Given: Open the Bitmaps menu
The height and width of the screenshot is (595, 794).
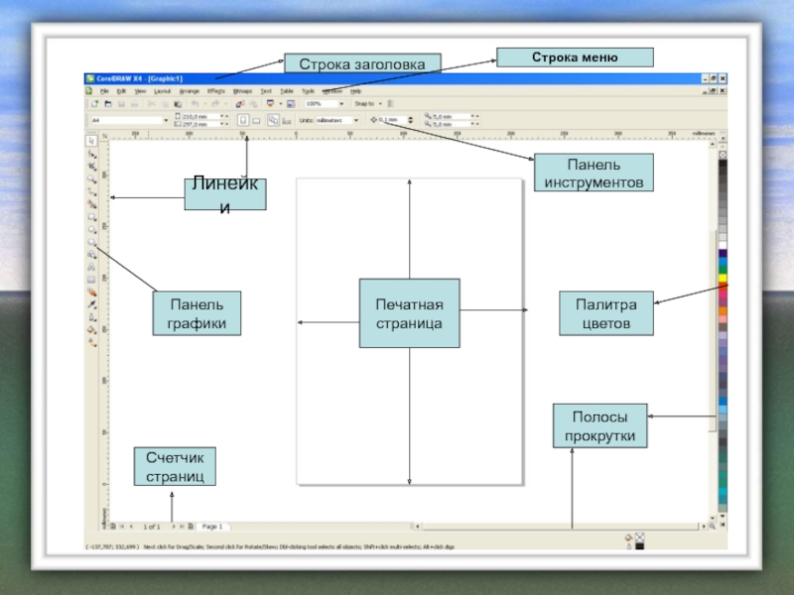Looking at the screenshot, I should [243, 90].
